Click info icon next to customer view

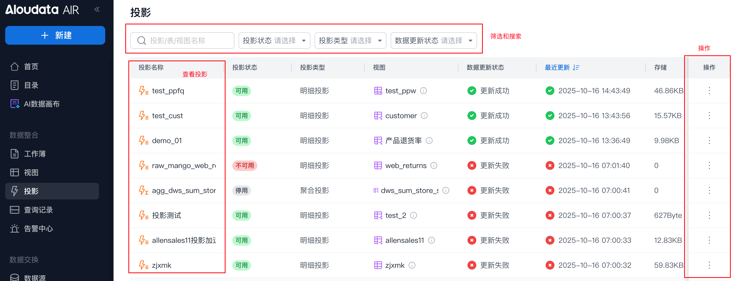[424, 116]
